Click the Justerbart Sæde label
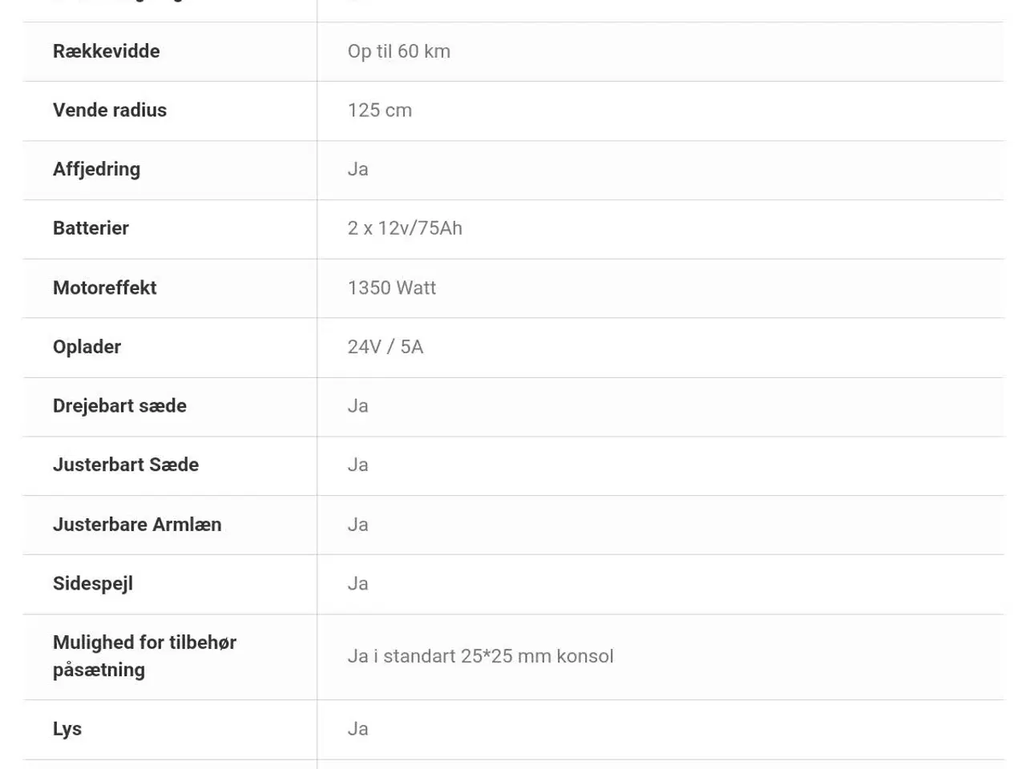 click(x=126, y=465)
